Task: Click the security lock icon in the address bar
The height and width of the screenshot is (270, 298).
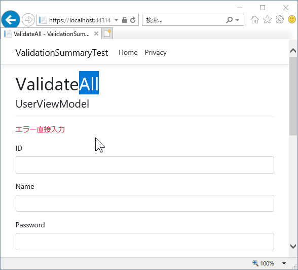Action: tap(125, 20)
